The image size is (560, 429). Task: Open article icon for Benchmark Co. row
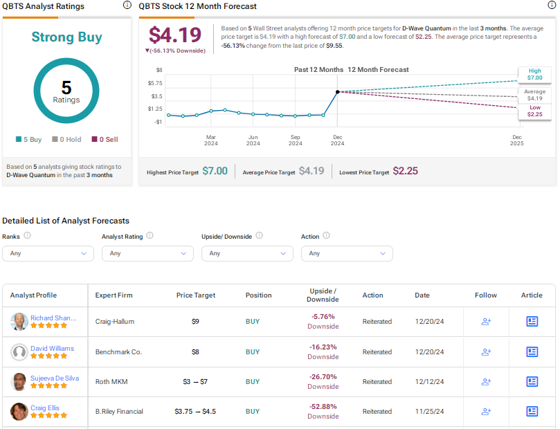532,352
